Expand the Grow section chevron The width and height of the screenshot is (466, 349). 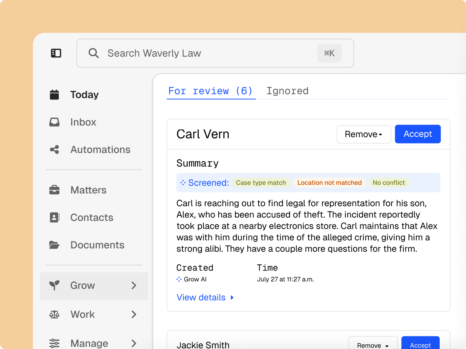click(x=134, y=285)
